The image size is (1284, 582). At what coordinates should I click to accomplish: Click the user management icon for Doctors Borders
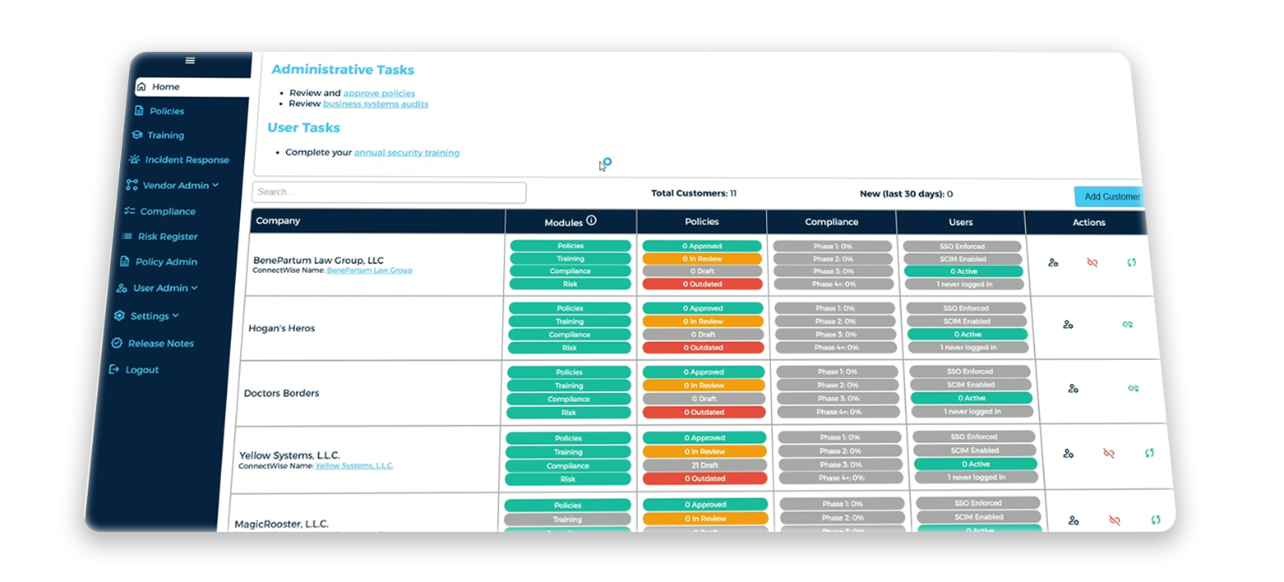coord(1073,389)
